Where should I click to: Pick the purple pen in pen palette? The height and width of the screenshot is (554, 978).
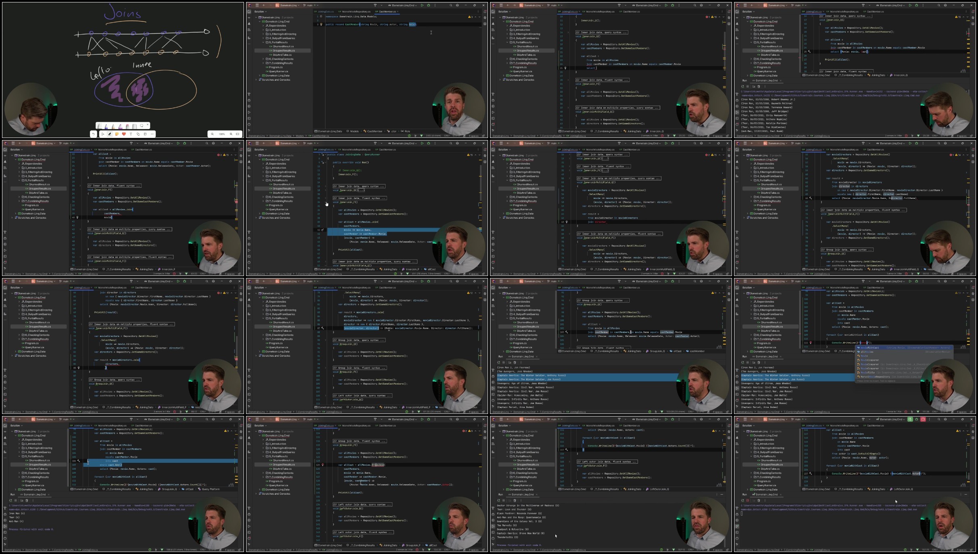pyautogui.click(x=106, y=126)
